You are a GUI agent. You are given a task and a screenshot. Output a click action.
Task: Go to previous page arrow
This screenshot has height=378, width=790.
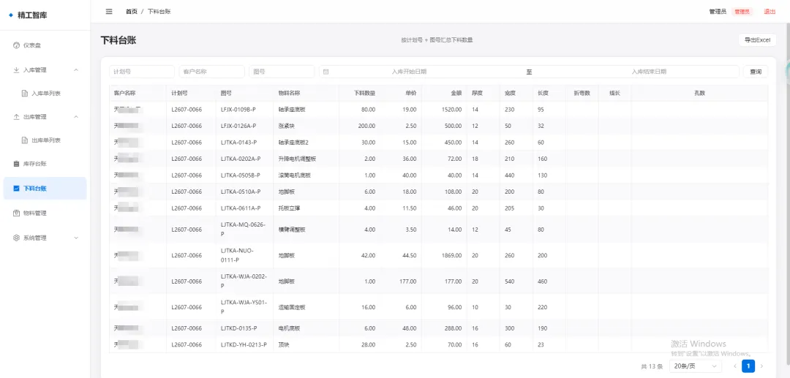click(x=735, y=366)
